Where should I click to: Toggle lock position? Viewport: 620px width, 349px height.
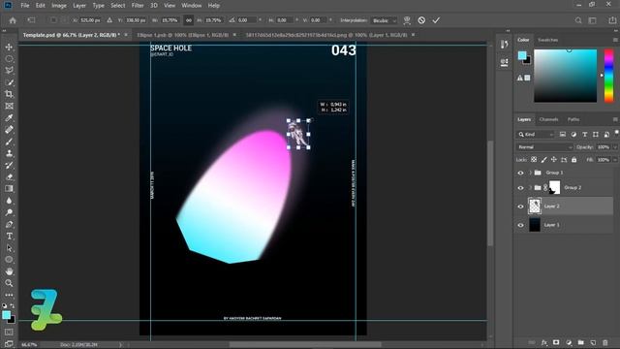point(553,160)
